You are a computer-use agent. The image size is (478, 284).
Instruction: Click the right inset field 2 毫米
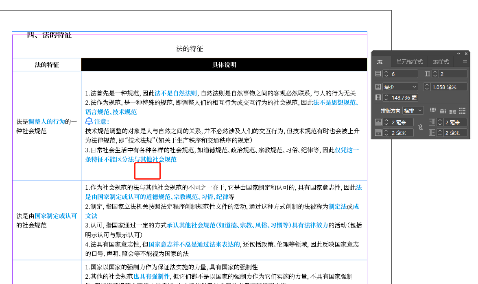pos(455,133)
